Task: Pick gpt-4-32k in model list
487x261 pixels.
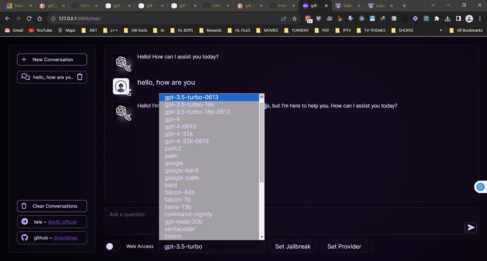Action: tap(209, 134)
